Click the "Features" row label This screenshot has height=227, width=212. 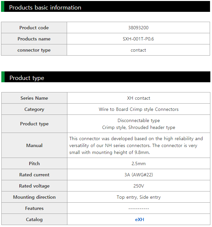tap(34, 208)
